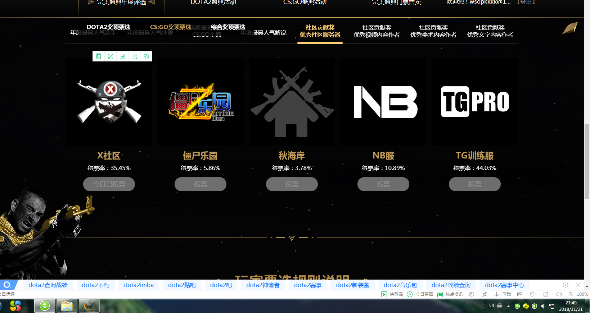The image size is (590, 313).
Task: Click the 登出 logout link
Action: [x=526, y=2]
